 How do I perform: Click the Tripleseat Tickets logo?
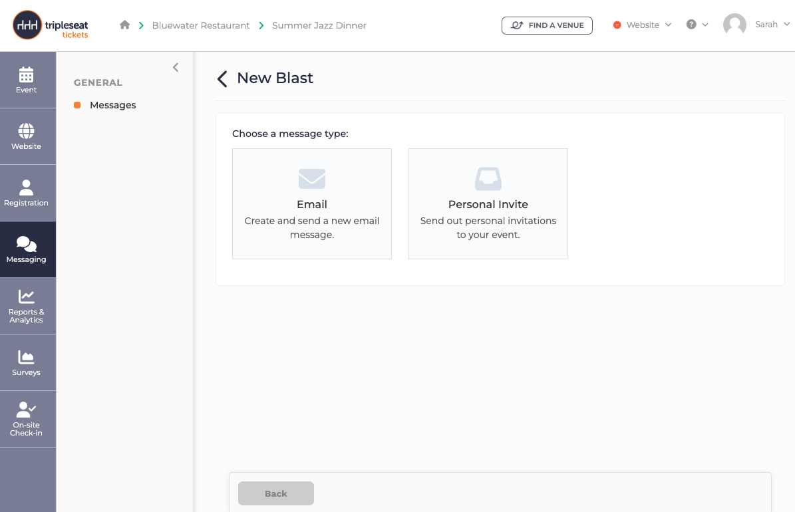coord(51,25)
